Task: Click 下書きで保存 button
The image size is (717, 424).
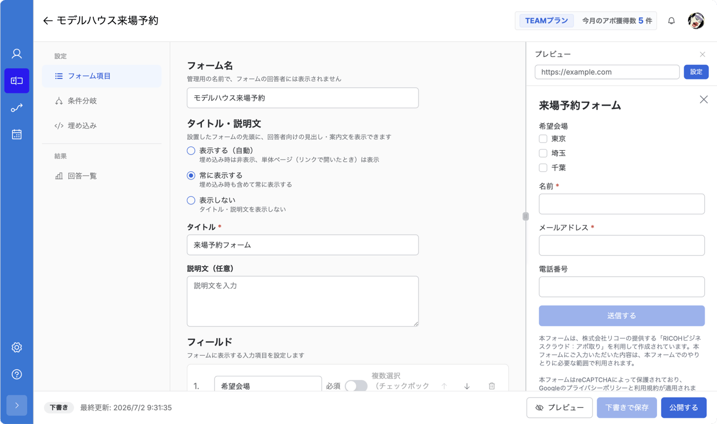Action: point(627,408)
